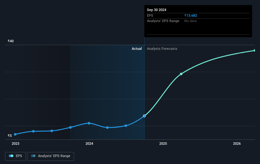
Task: Click the 2026 x-axis label
Action: pos(237,144)
